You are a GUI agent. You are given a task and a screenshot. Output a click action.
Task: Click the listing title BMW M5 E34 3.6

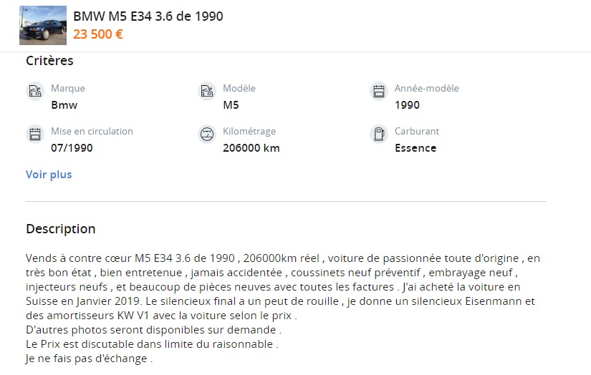148,16
